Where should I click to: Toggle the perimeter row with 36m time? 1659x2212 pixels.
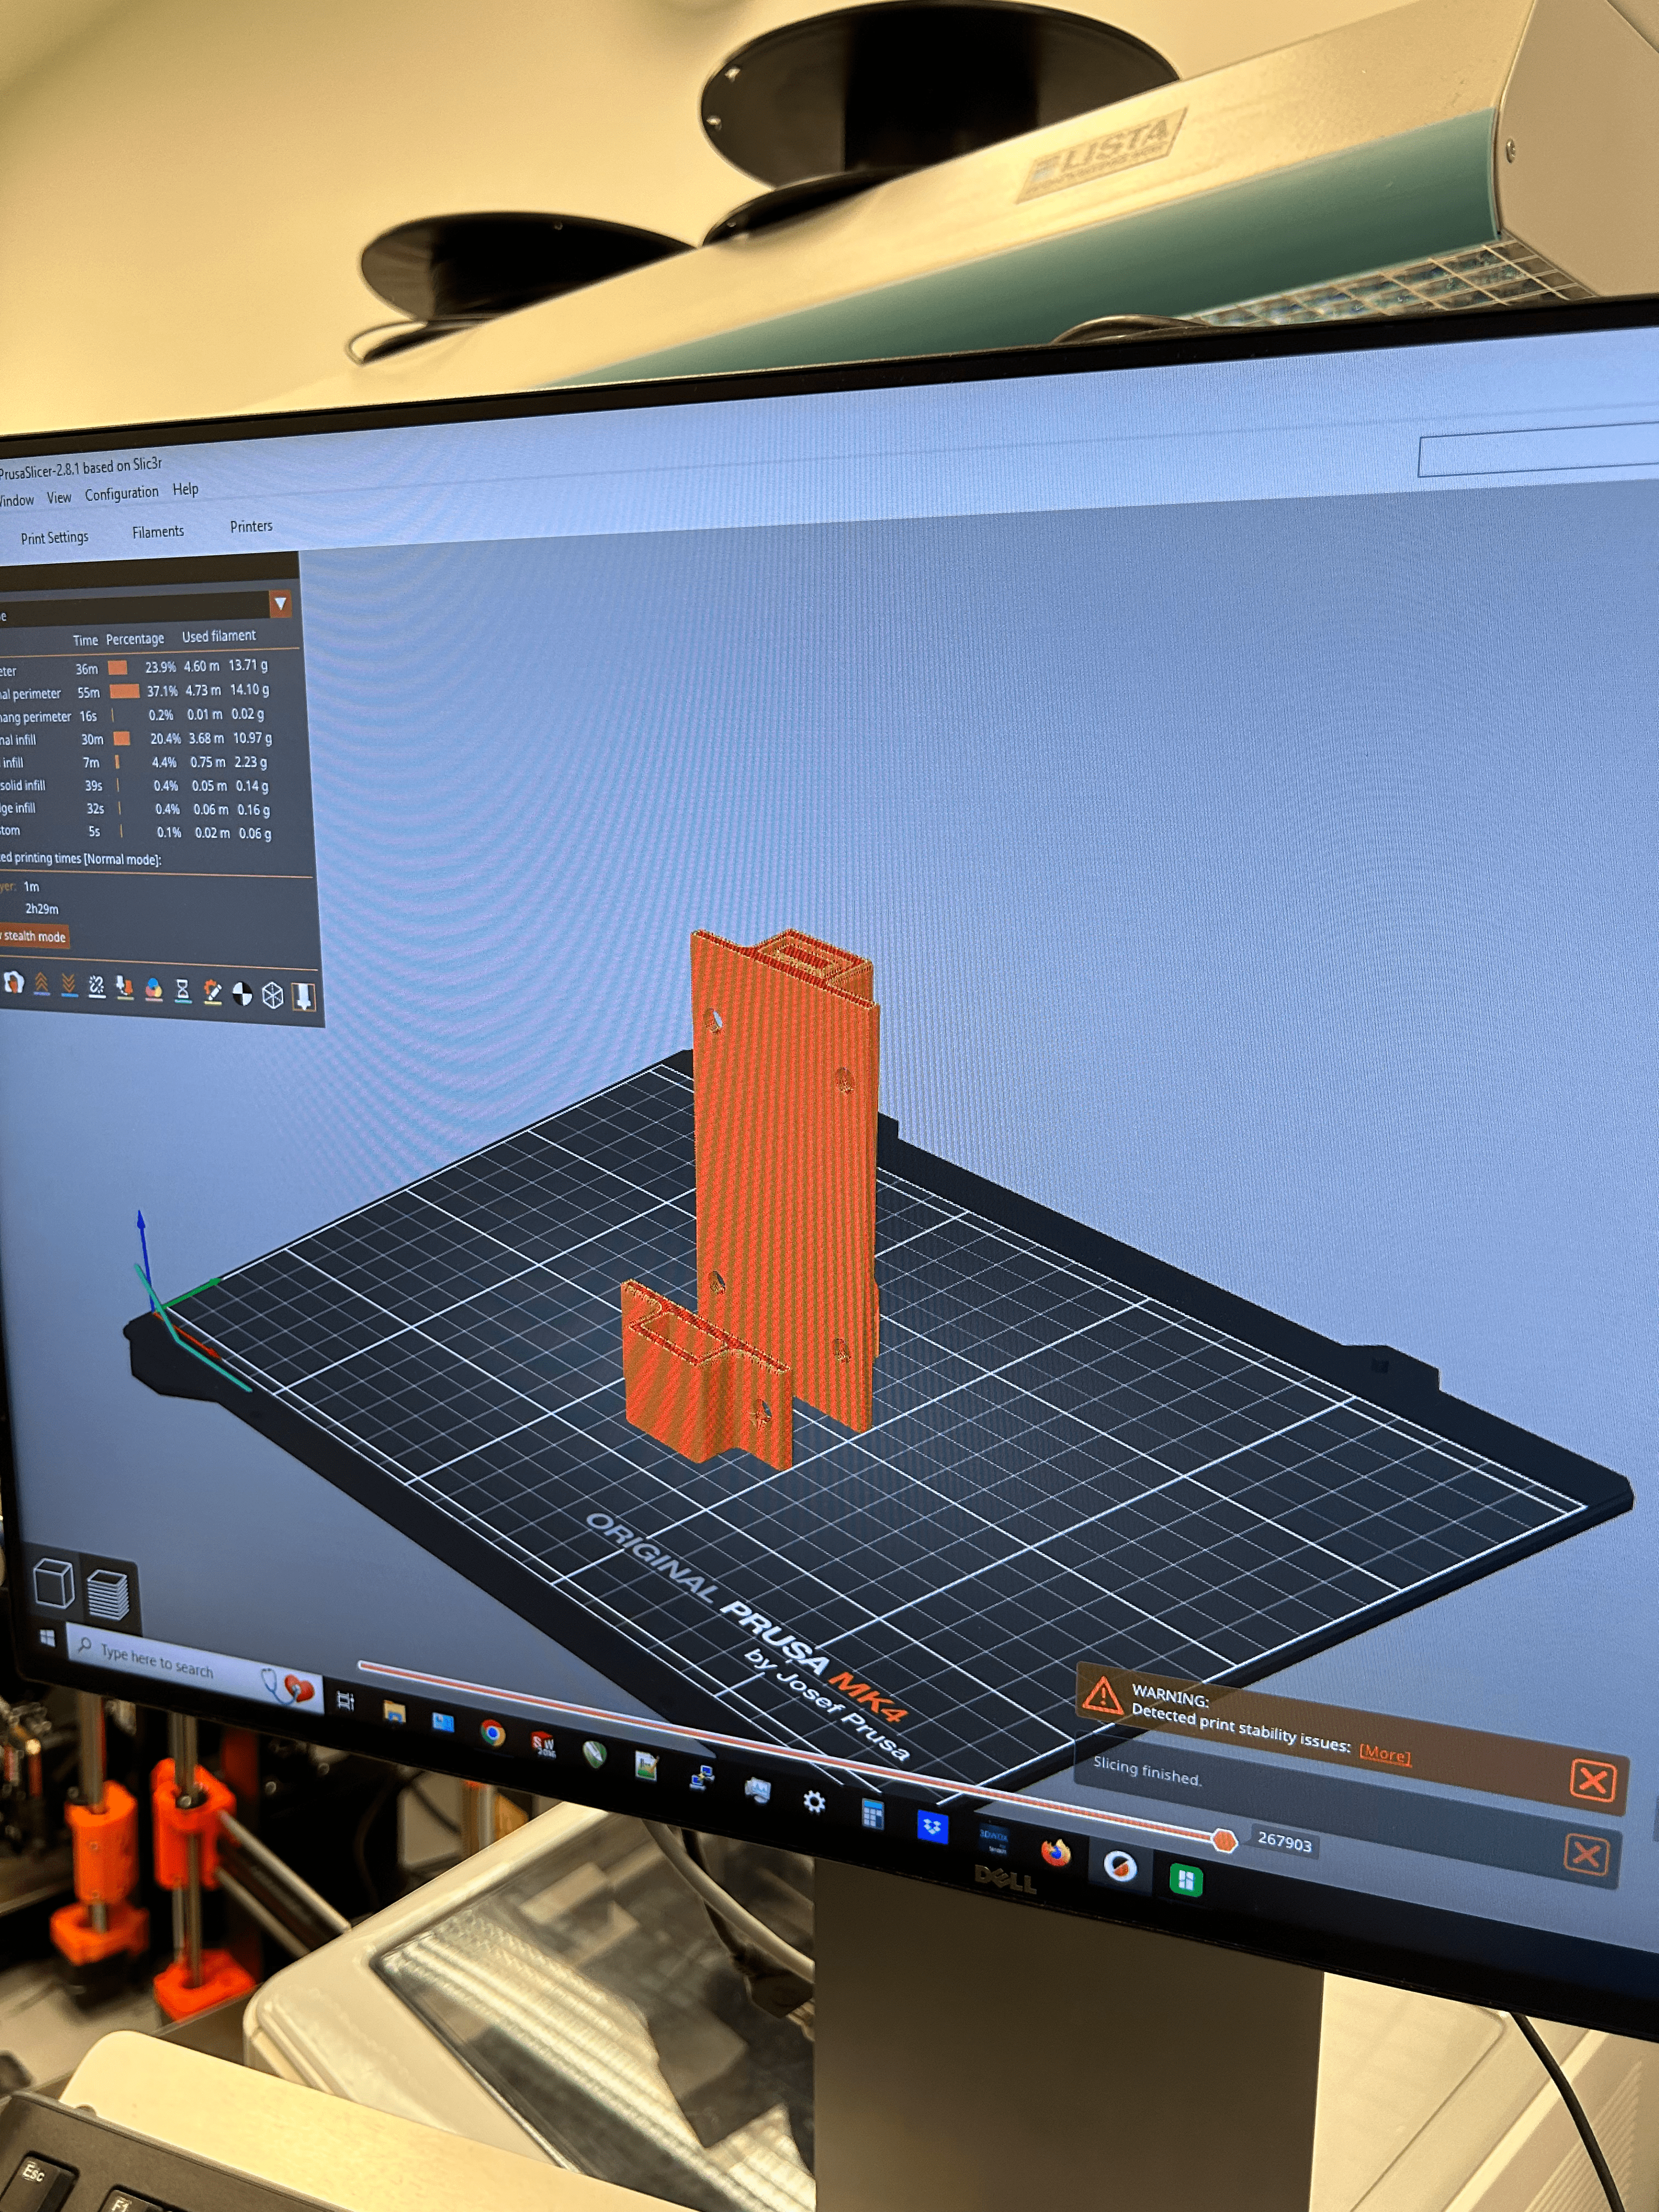135,668
